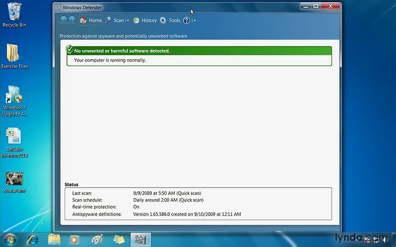Open Sticky Notes from the taskbar
396x247 pixels.
point(119,240)
